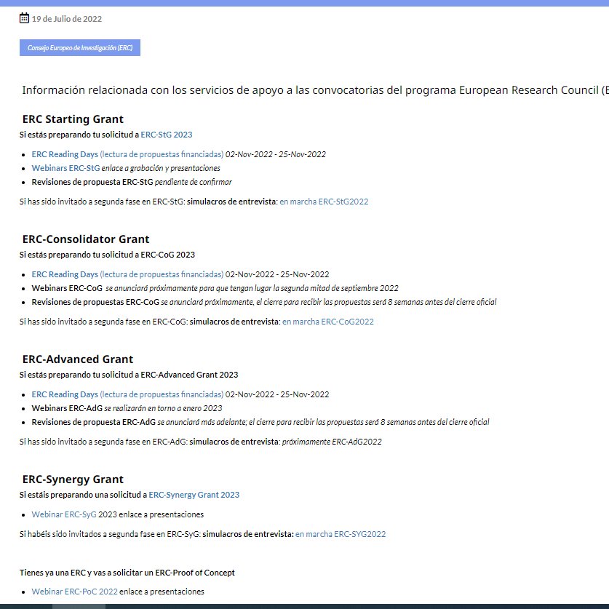Click 'Tienes ya una ERC y vas a solicitar' line
609x609 pixels.
(127, 573)
